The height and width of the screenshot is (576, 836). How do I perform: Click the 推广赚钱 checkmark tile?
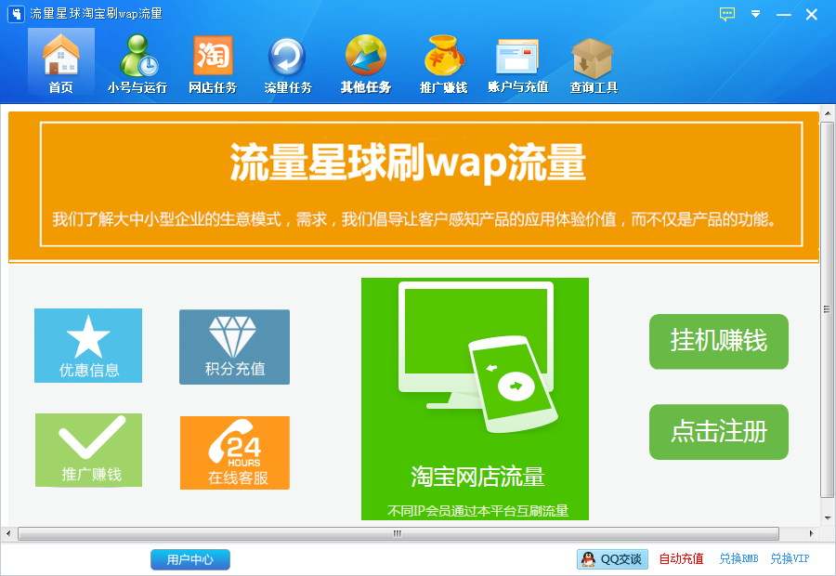(x=88, y=451)
